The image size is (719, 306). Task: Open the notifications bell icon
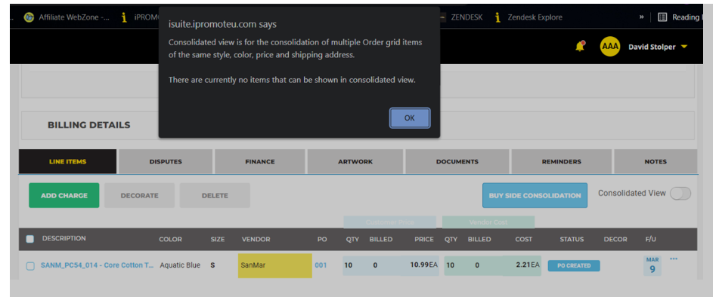coord(580,47)
